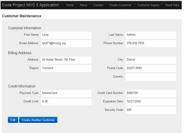Select the Last Name field with Adkins
The height and width of the screenshot is (135, 184).
[x=151, y=35]
